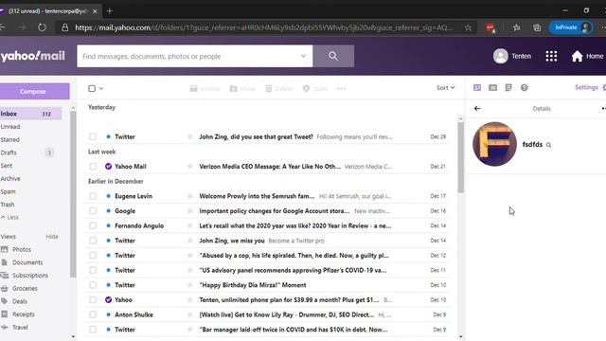Star the Twitter John Zing great Tweet email

pyautogui.click(x=189, y=136)
